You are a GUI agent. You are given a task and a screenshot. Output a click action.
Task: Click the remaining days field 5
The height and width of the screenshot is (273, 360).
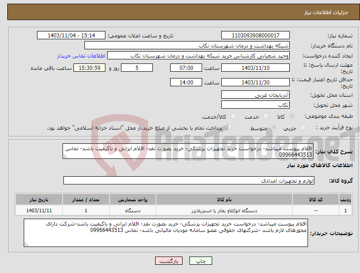137,68
